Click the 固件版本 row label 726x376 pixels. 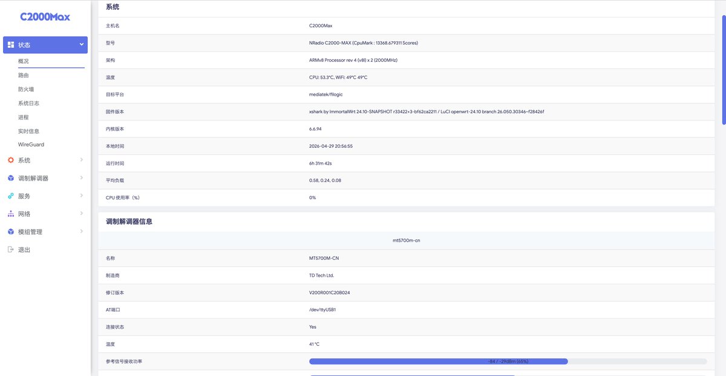coord(115,112)
